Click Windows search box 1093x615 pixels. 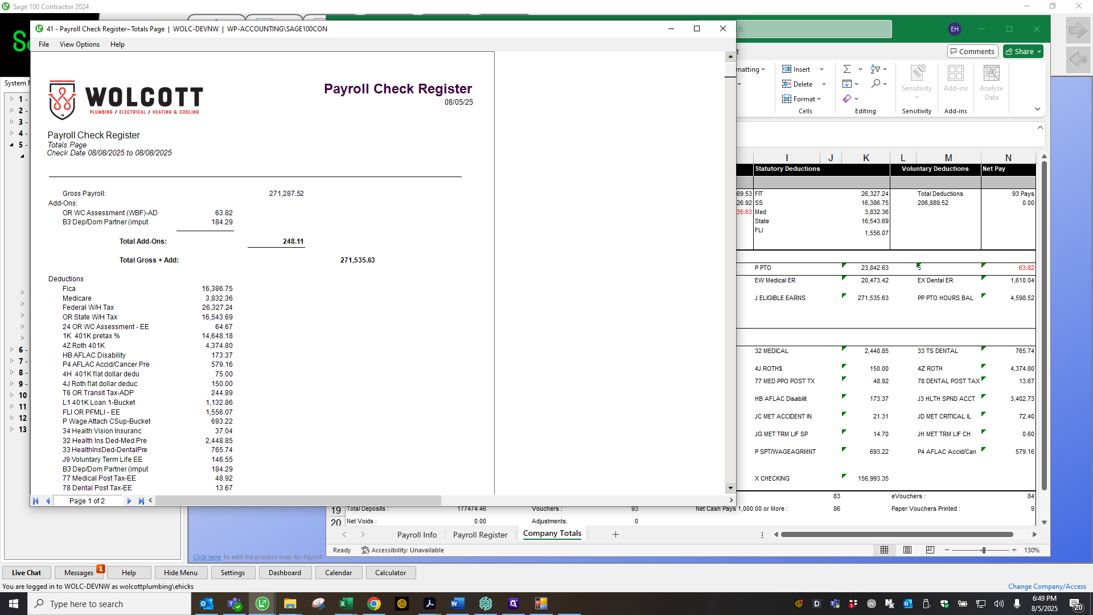point(109,604)
